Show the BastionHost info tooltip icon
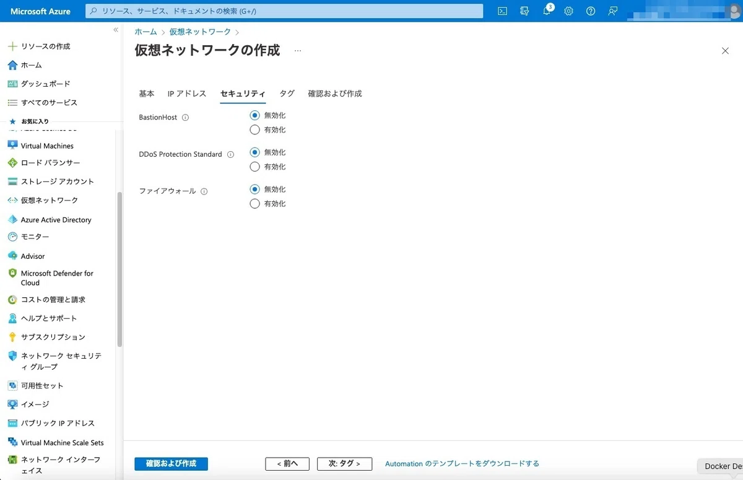 pyautogui.click(x=186, y=117)
